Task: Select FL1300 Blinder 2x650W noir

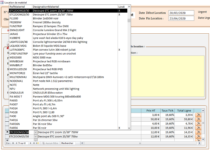Action: (68, 18)
